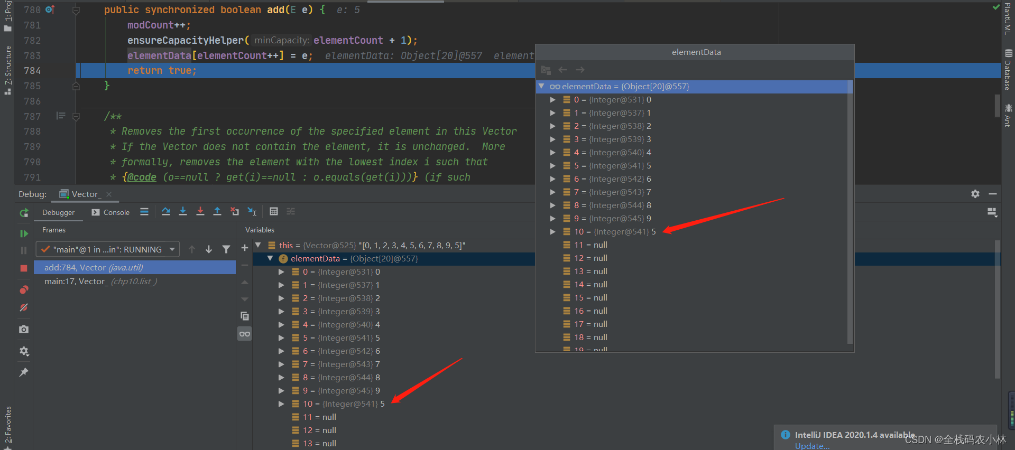Open Ant tool window
The image size is (1015, 450).
[1008, 115]
